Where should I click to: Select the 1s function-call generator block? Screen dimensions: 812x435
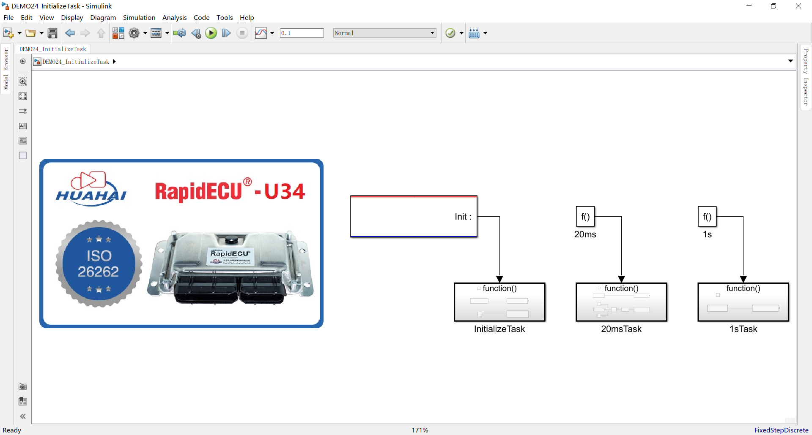coord(707,217)
